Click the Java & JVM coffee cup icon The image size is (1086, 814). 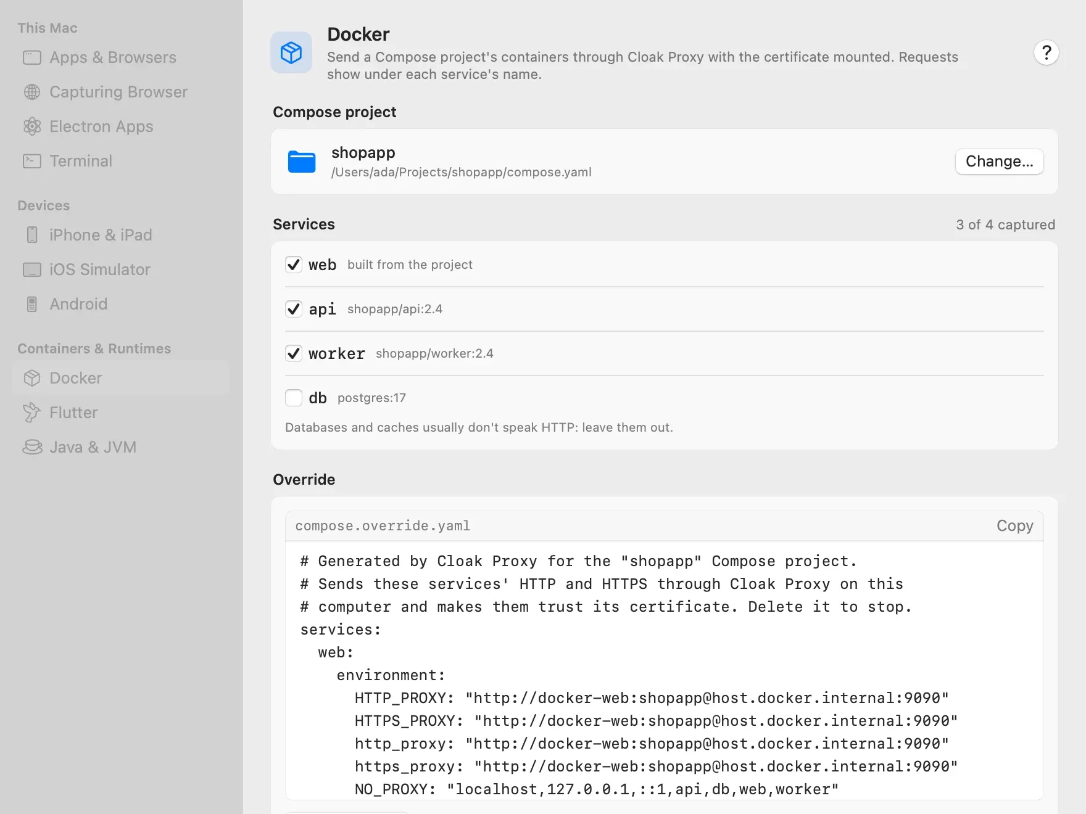pyautogui.click(x=32, y=447)
